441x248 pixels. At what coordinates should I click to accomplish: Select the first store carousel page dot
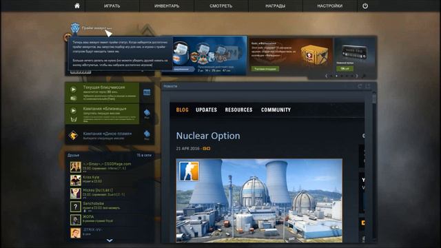pyautogui.click(x=331, y=76)
